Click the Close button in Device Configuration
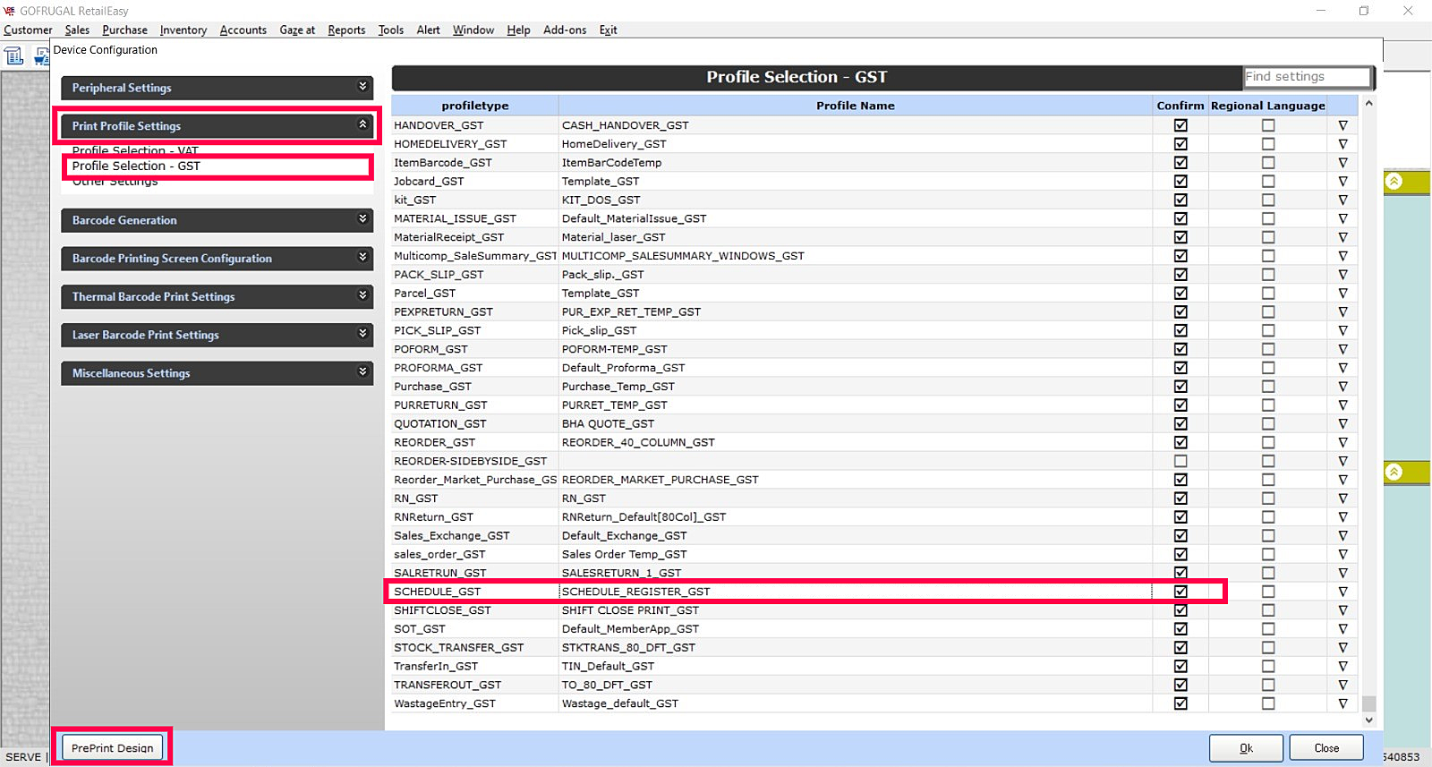Viewport: 1432px width, 767px height. click(x=1326, y=748)
